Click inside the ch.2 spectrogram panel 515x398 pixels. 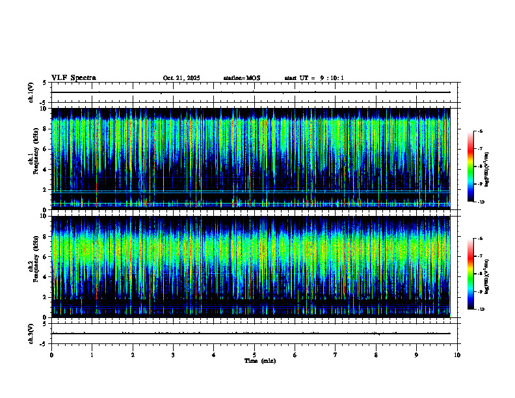tap(251, 267)
